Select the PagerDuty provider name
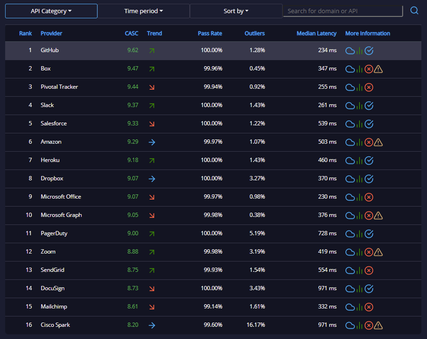Image resolution: width=427 pixels, height=339 pixels. (54, 233)
